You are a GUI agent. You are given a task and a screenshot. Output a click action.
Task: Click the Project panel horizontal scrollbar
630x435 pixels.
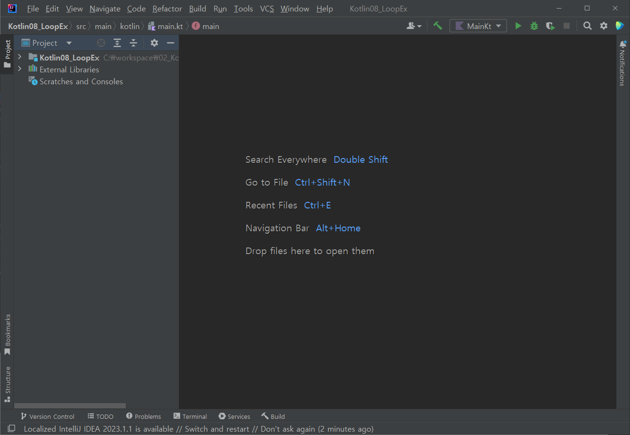pos(70,406)
